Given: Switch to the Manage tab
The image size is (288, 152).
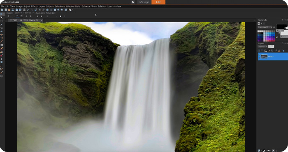Looking at the screenshot, I should point(144,2).
